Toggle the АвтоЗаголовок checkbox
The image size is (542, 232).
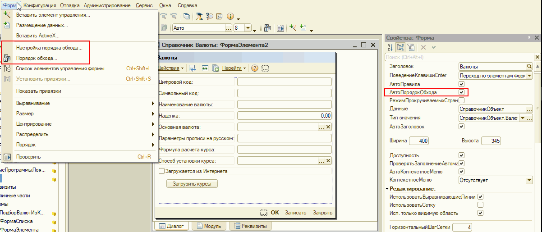[x=461, y=127]
